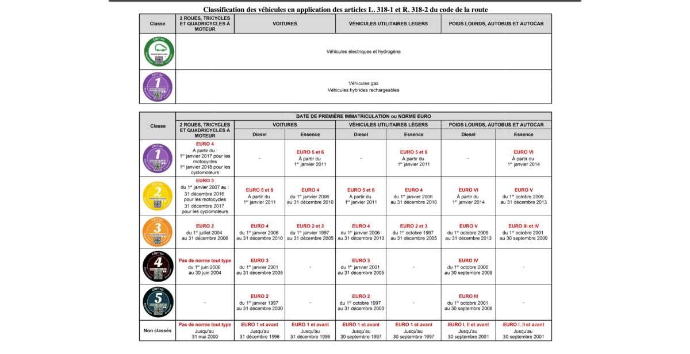Click the 'EURO VI' Essence cell dated 1er janvier 2014
Screen dimensions: 690x354
point(523,152)
